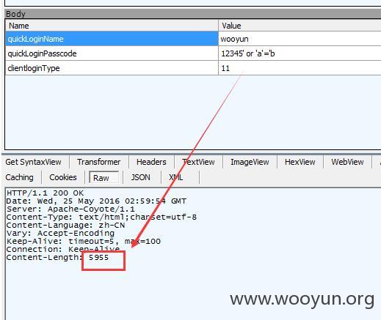Image resolution: width=381 pixels, height=320 pixels.
Task: Click the value 11 cell
Action: point(300,68)
